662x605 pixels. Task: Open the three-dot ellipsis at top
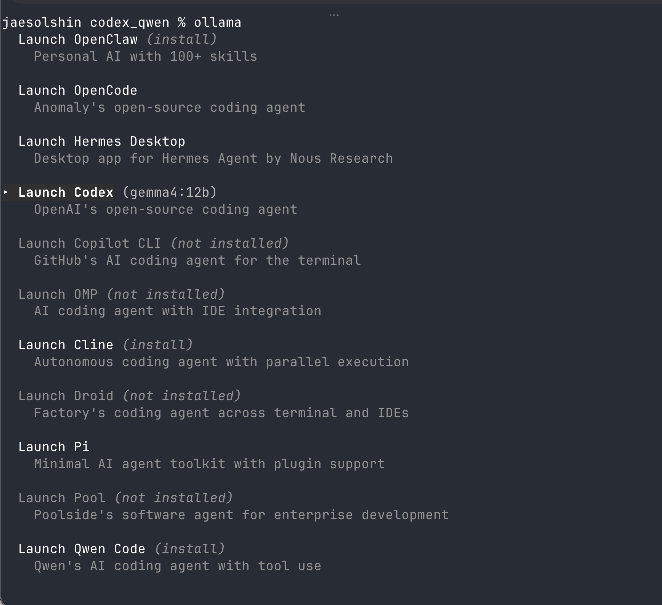pos(334,15)
